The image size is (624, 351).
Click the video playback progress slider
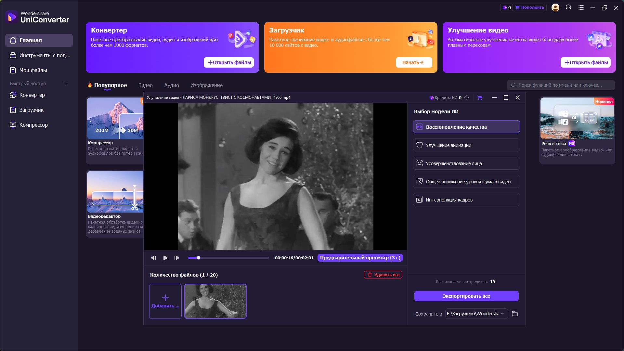228,258
